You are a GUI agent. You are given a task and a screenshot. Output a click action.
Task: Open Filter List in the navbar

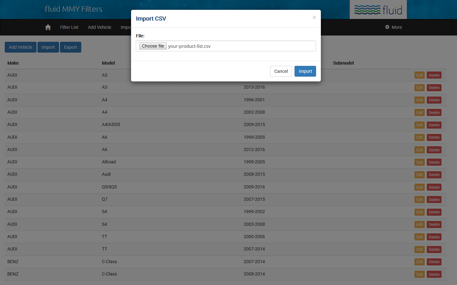pyautogui.click(x=69, y=27)
